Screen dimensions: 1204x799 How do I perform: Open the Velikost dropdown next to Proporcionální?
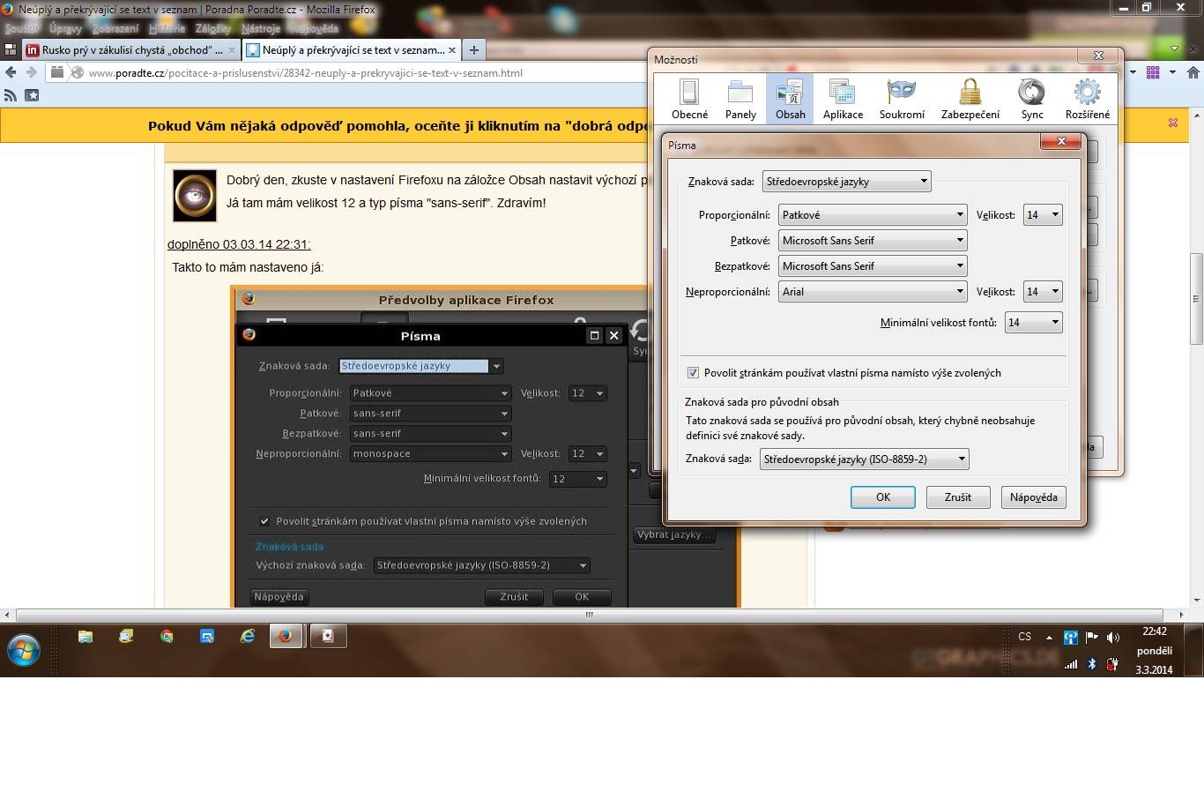pos(1043,215)
